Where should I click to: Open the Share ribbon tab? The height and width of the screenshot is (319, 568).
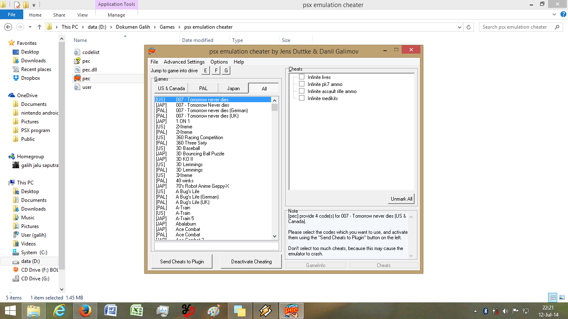[59, 15]
